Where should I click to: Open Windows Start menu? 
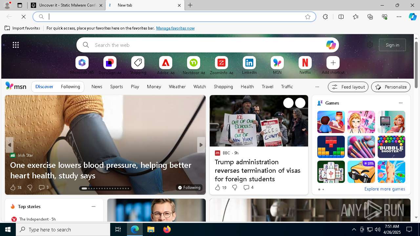(x=8, y=229)
